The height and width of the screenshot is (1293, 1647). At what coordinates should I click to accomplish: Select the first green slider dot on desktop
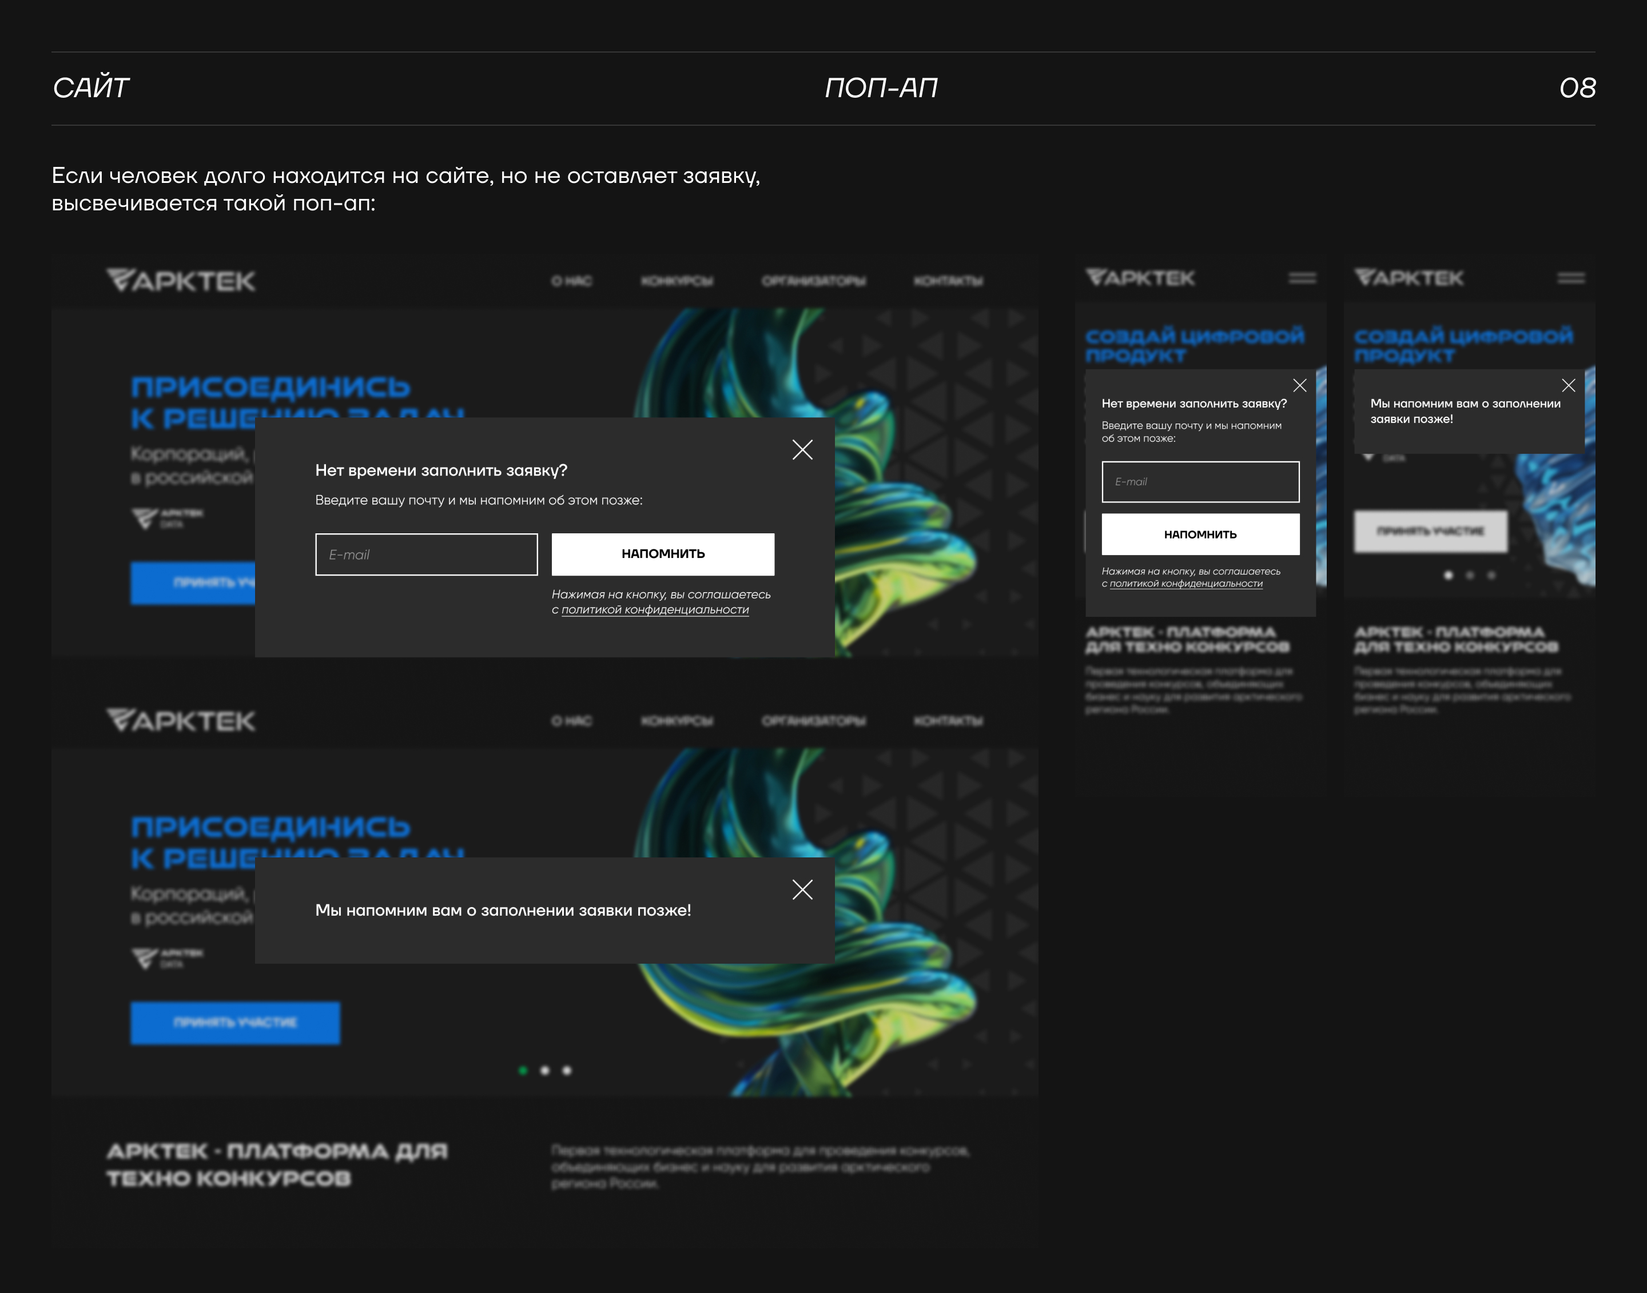(x=523, y=1071)
